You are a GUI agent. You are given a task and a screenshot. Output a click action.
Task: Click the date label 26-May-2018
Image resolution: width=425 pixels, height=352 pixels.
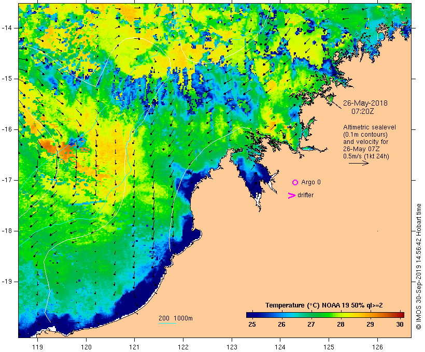click(365, 103)
